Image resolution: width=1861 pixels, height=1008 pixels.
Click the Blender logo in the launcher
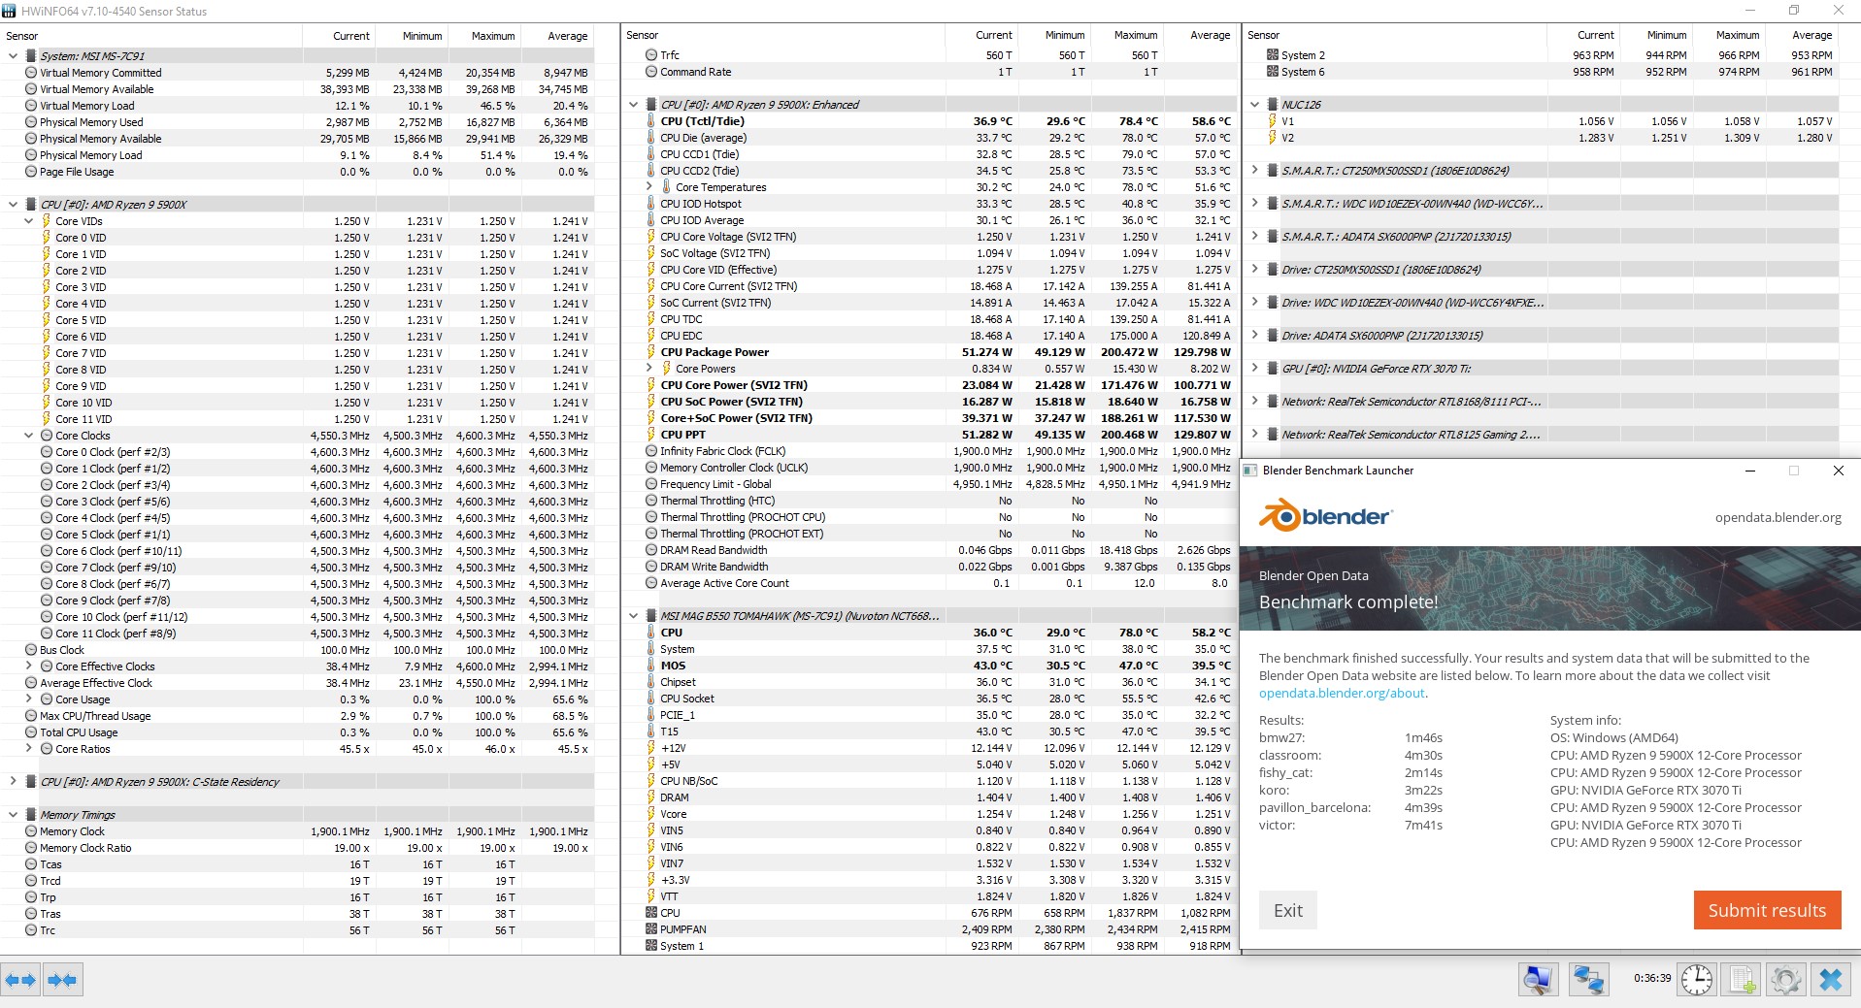point(1325,516)
